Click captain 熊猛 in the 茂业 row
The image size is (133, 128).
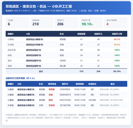[62, 50]
